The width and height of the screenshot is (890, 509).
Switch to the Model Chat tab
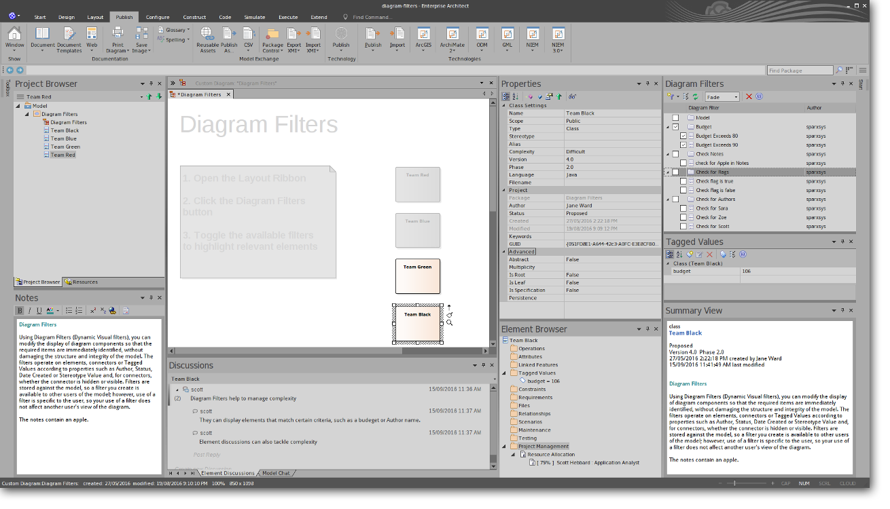coord(276,473)
